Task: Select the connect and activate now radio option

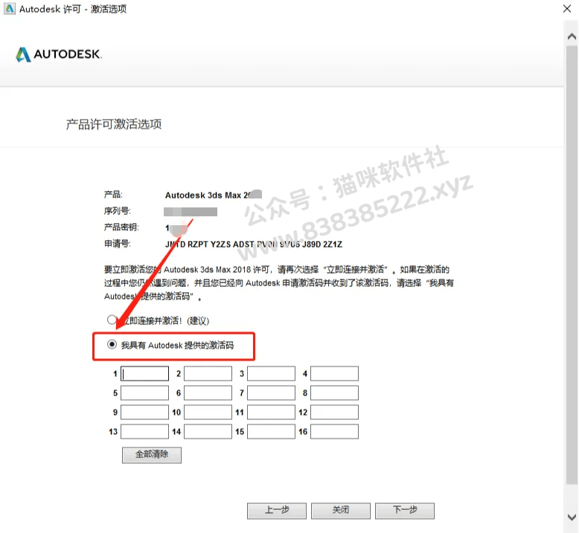Action: pos(112,320)
